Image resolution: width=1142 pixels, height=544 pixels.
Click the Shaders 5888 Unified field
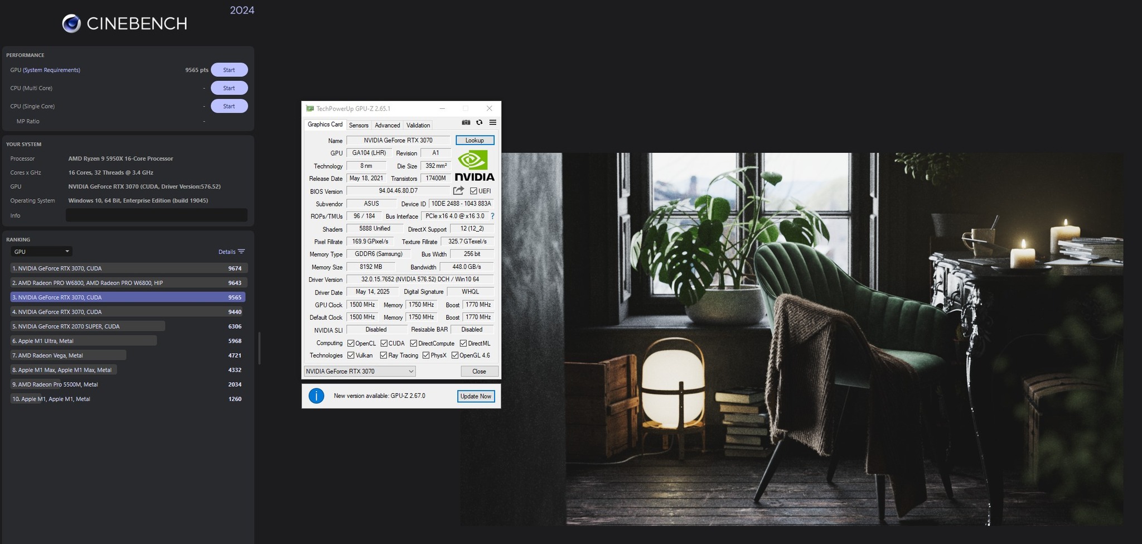375,229
